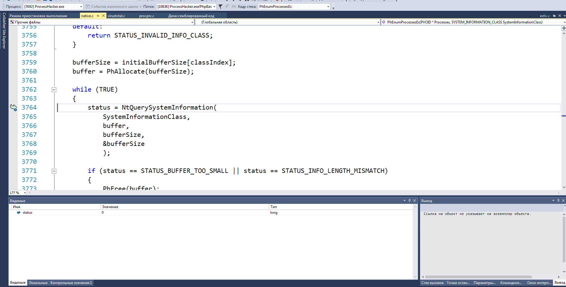Open the Вывод panel window options arrow
Screen dimensions: 566x287
click(x=553, y=201)
